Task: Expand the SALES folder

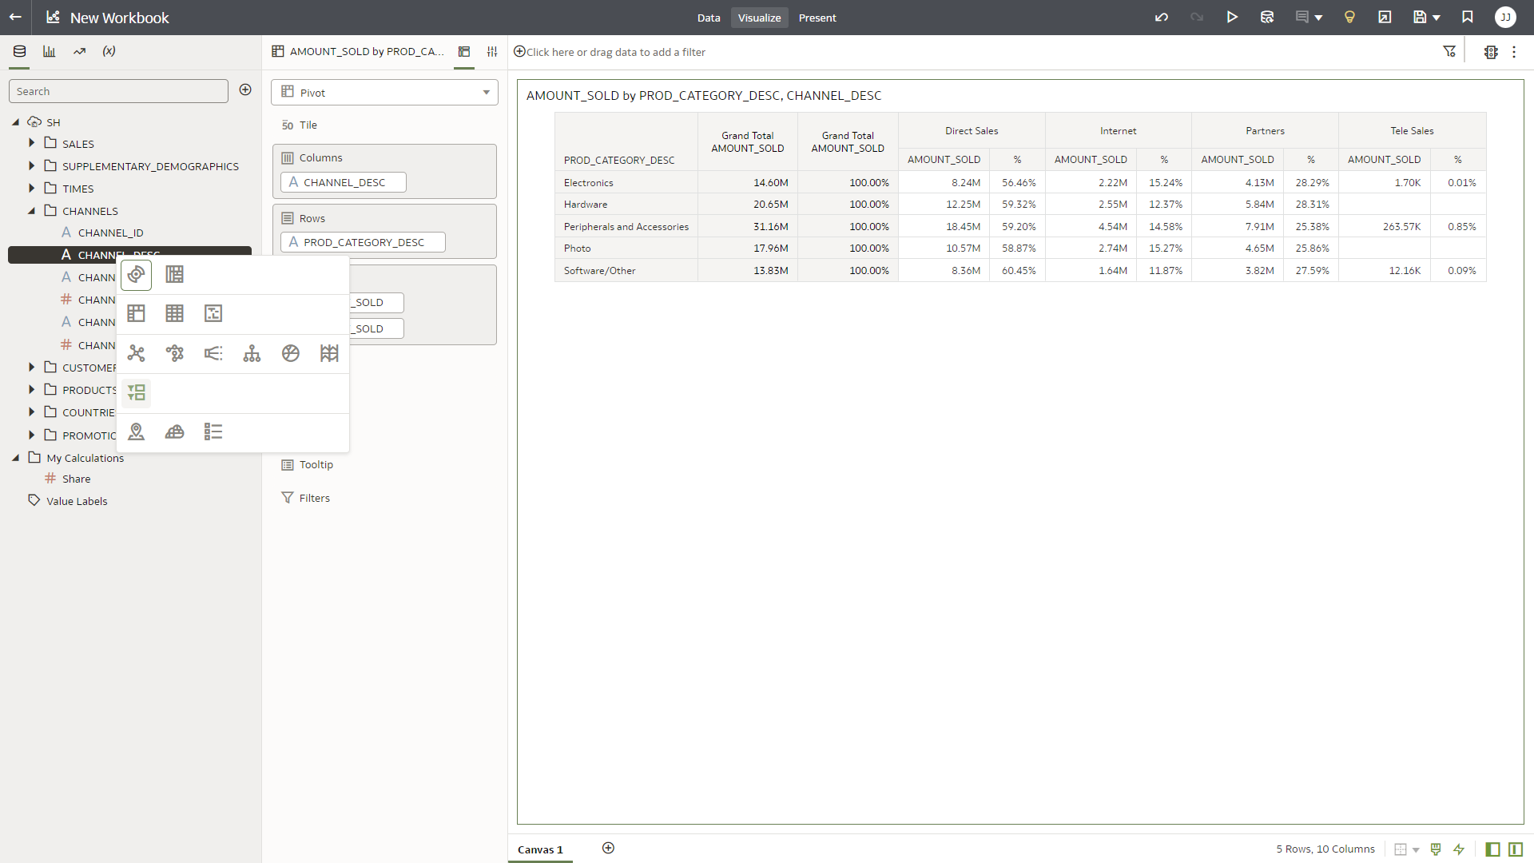Action: [x=32, y=143]
